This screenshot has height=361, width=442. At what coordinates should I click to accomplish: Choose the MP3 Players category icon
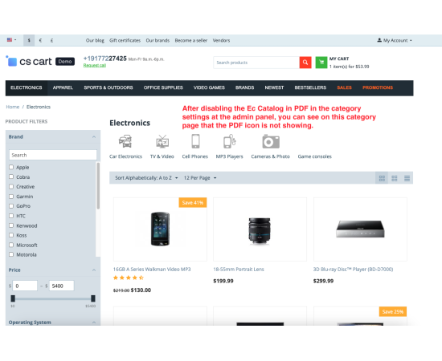point(230,141)
